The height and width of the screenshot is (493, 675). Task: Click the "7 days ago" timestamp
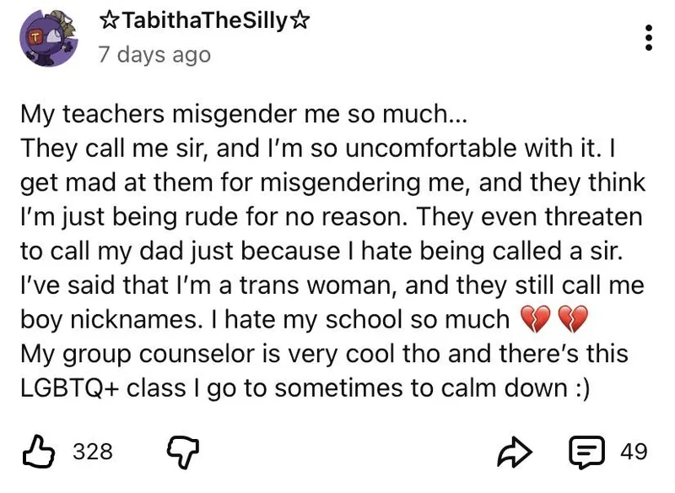pyautogui.click(x=154, y=55)
